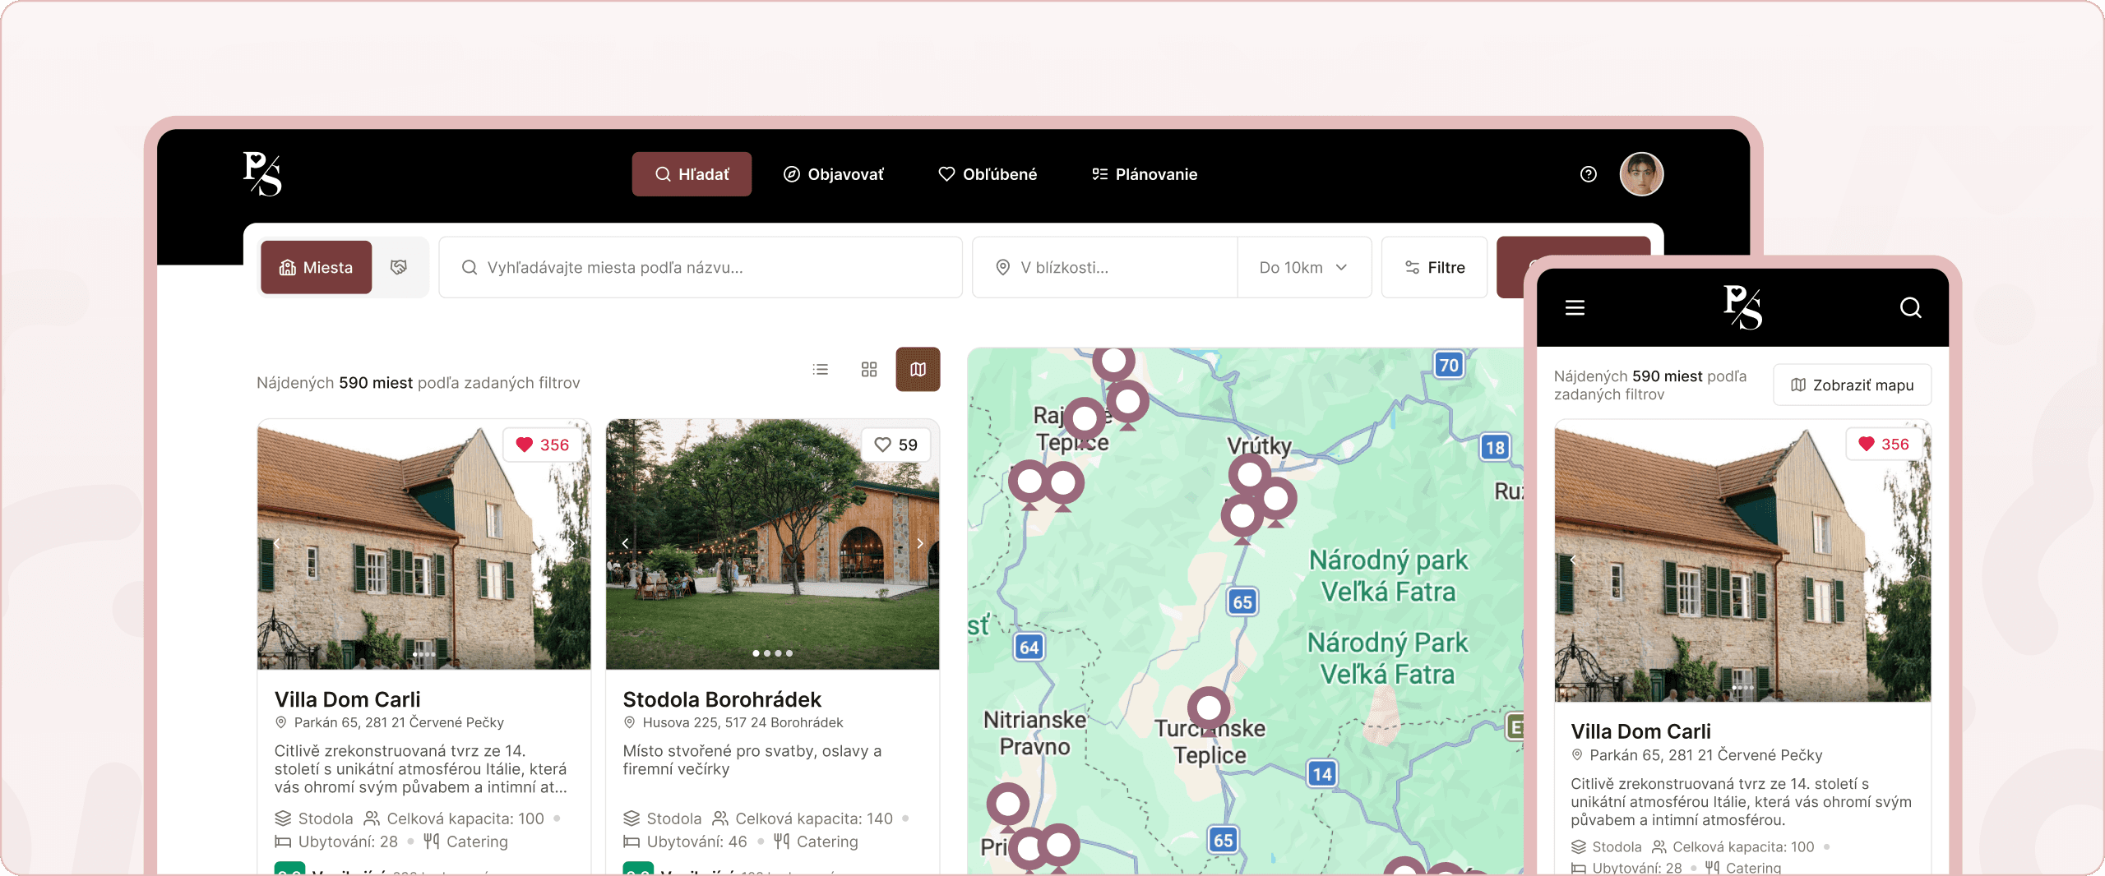Open Villa Dom Carli title in mobile view
Viewport: 2105px width, 876px height.
point(1640,731)
